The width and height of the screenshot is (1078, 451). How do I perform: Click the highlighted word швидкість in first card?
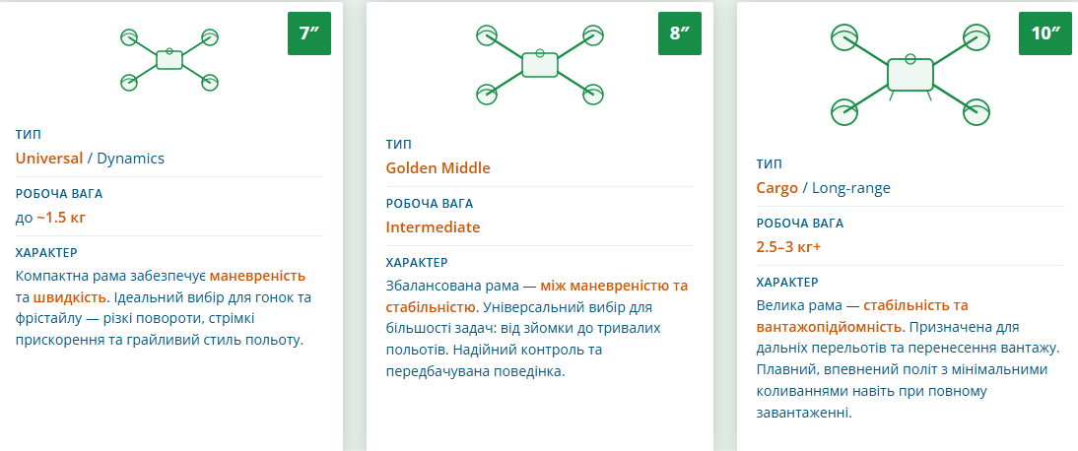tap(70, 297)
